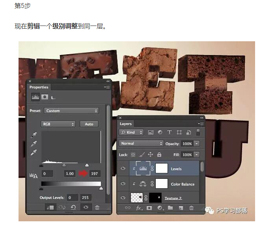Open the Kind filter dropdown
261x226 pixels.
131,132
